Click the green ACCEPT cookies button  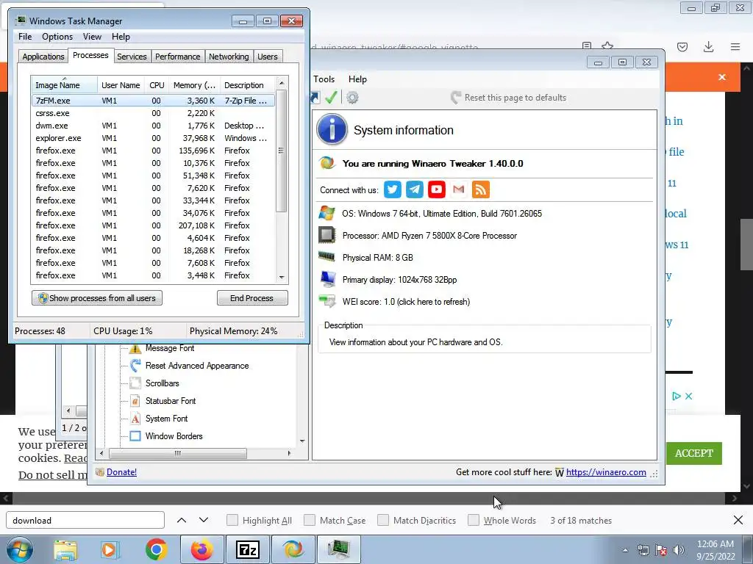pyautogui.click(x=694, y=453)
